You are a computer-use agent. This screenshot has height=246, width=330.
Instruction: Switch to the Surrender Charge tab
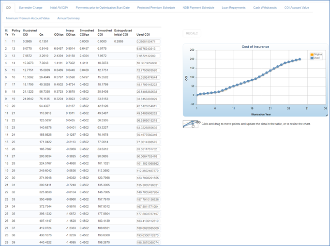coord(30,8)
